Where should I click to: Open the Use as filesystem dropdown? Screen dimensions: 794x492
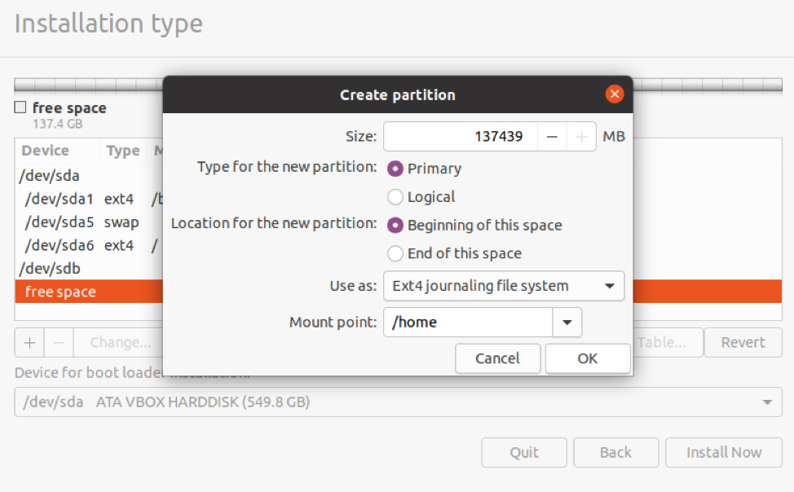click(503, 286)
